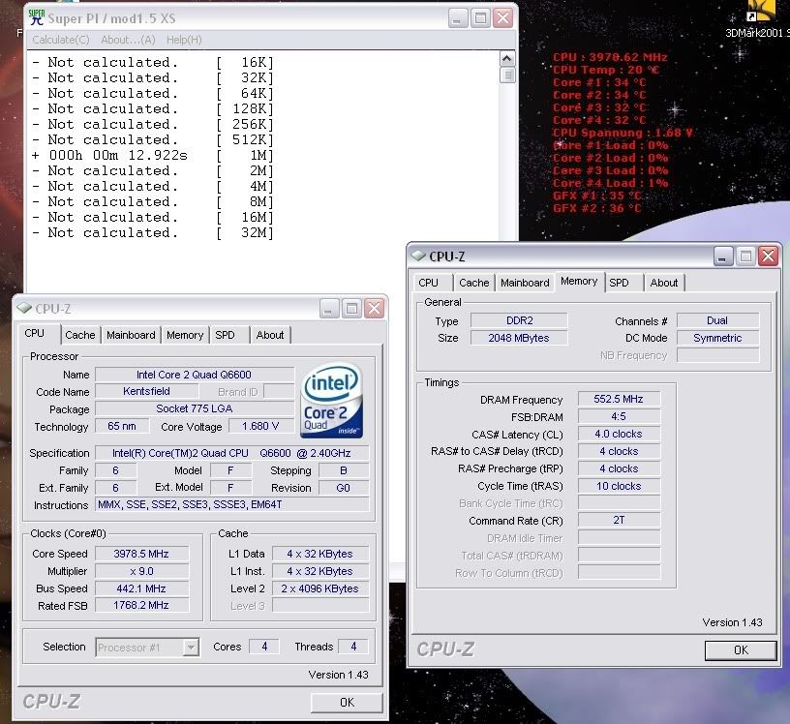This screenshot has width=790, height=724.
Task: Click the Core Speed value 3978.5 MHz
Action: click(x=141, y=554)
